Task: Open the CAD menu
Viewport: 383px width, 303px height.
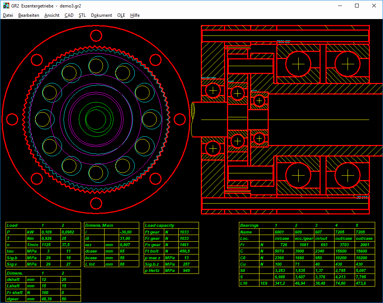Action: point(69,15)
